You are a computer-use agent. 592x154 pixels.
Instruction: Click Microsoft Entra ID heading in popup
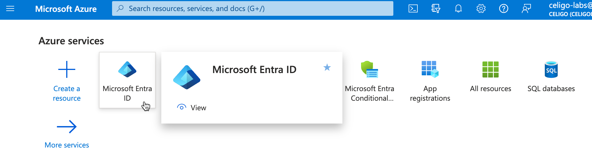[254, 70]
